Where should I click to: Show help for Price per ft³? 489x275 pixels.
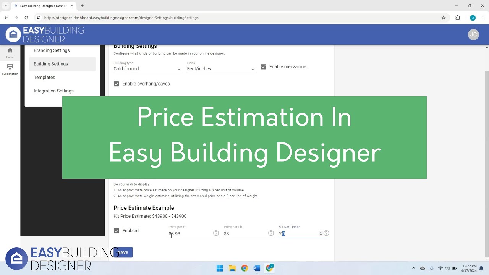coord(216,233)
